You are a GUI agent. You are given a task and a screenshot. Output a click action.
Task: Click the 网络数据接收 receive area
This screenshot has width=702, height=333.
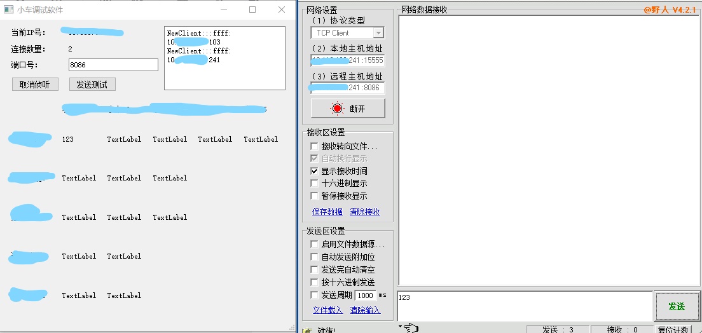tap(548, 151)
